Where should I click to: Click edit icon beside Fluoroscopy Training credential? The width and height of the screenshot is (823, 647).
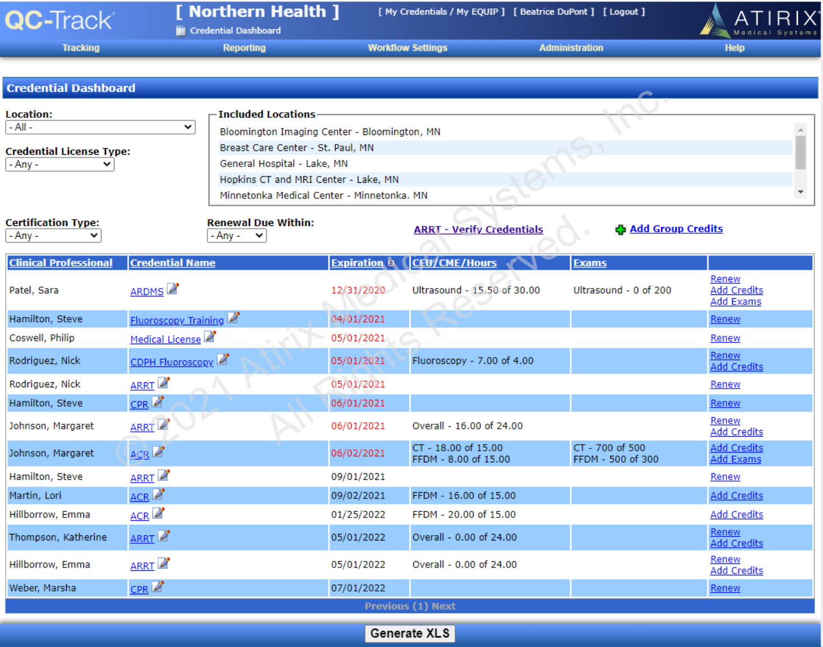coord(233,318)
